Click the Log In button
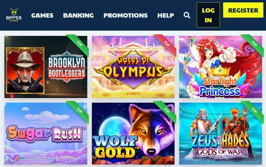266x167 pixels. coord(208,15)
